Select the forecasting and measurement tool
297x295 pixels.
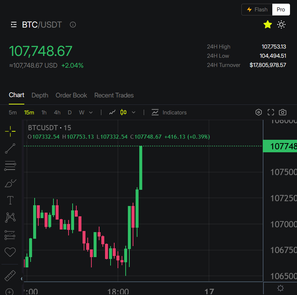pos(10,235)
